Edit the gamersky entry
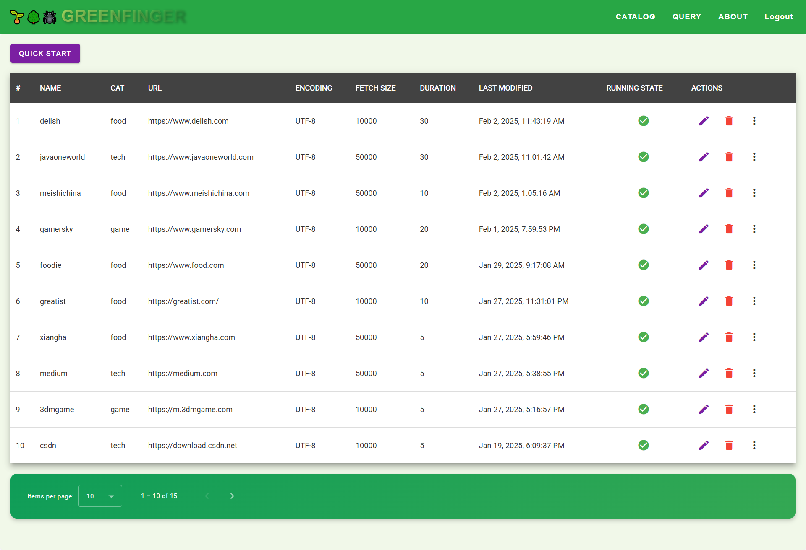Viewport: 806px width, 550px height. point(704,229)
